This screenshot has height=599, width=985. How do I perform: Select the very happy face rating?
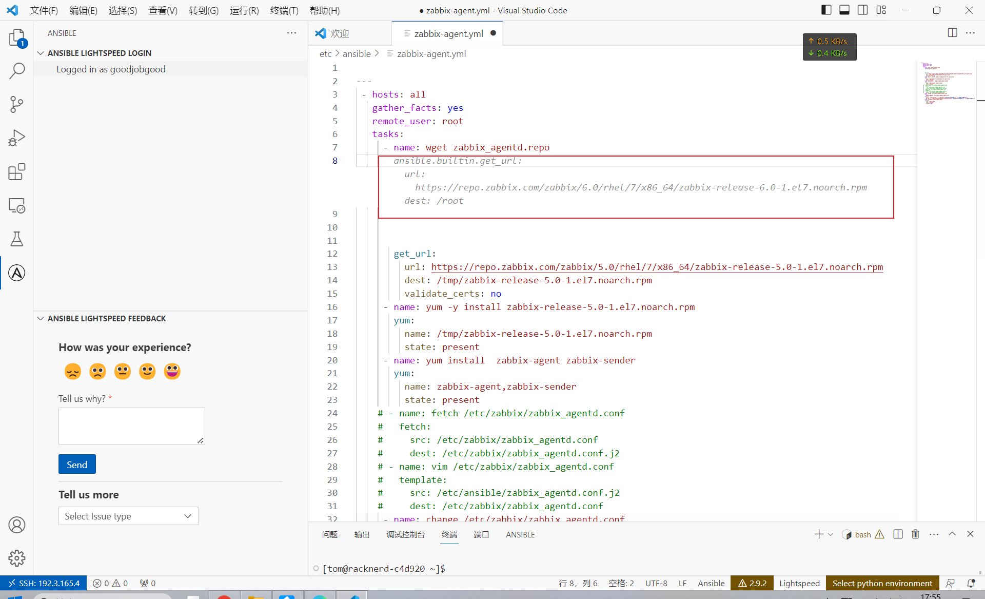[172, 371]
